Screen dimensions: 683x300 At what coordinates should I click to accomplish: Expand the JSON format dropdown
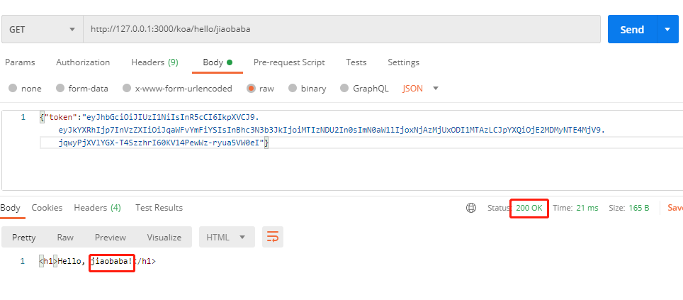[421, 89]
